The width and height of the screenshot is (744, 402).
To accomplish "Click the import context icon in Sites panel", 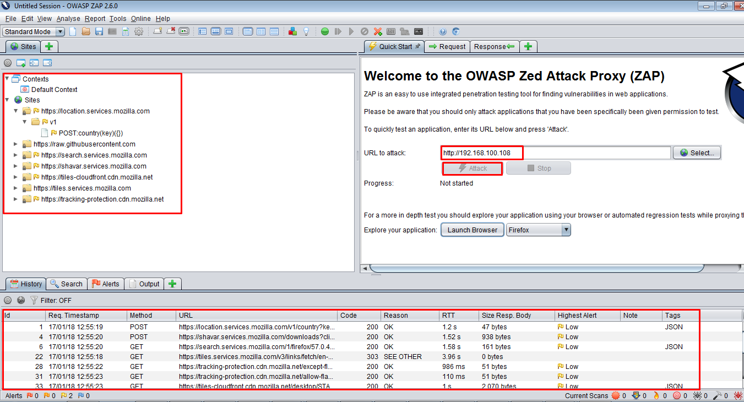I will coord(34,63).
